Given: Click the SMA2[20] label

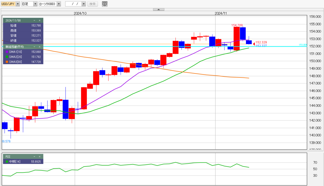Looking at the screenshot, I should tap(15, 57).
